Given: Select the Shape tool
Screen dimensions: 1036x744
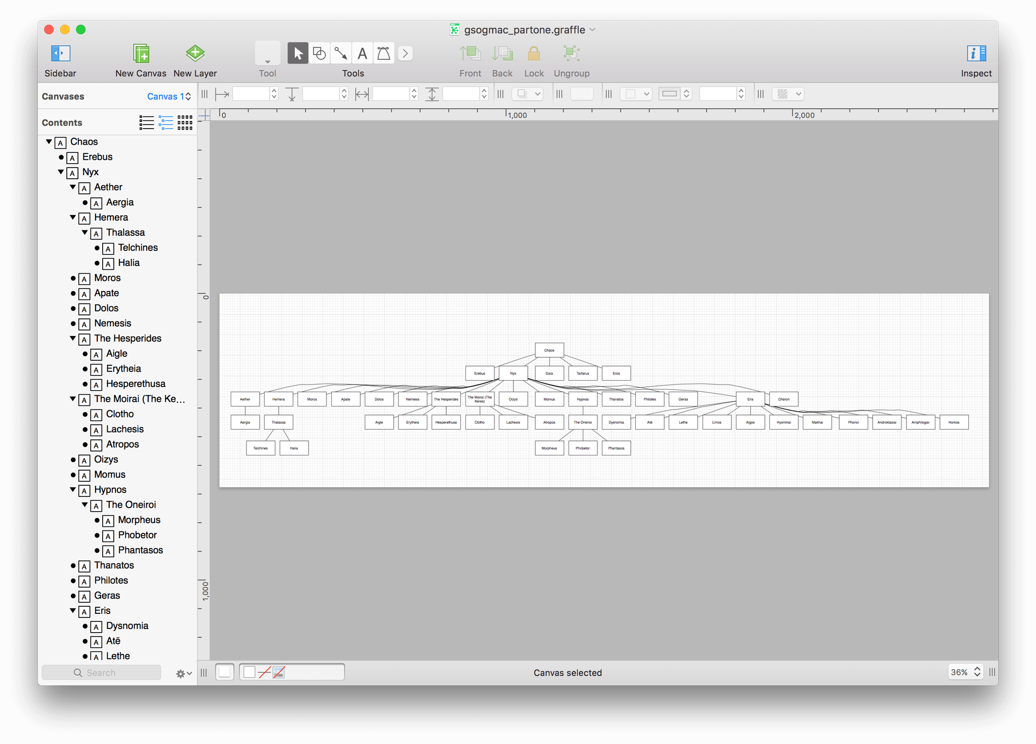Looking at the screenshot, I should pyautogui.click(x=319, y=53).
